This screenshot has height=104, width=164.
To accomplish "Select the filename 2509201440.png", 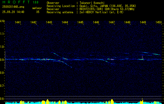I will [13, 7].
